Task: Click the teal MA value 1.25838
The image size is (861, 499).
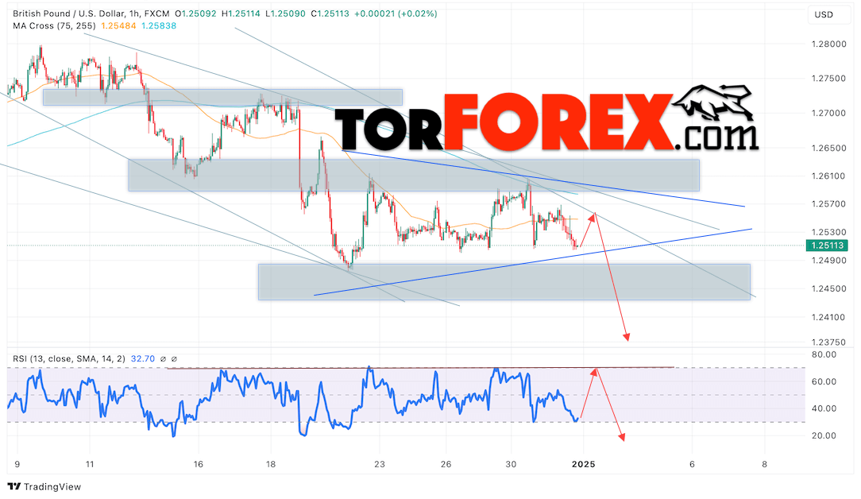Action: click(x=159, y=26)
